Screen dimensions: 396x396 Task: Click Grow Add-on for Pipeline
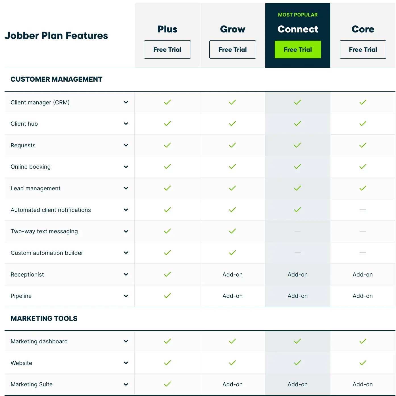coord(232,296)
